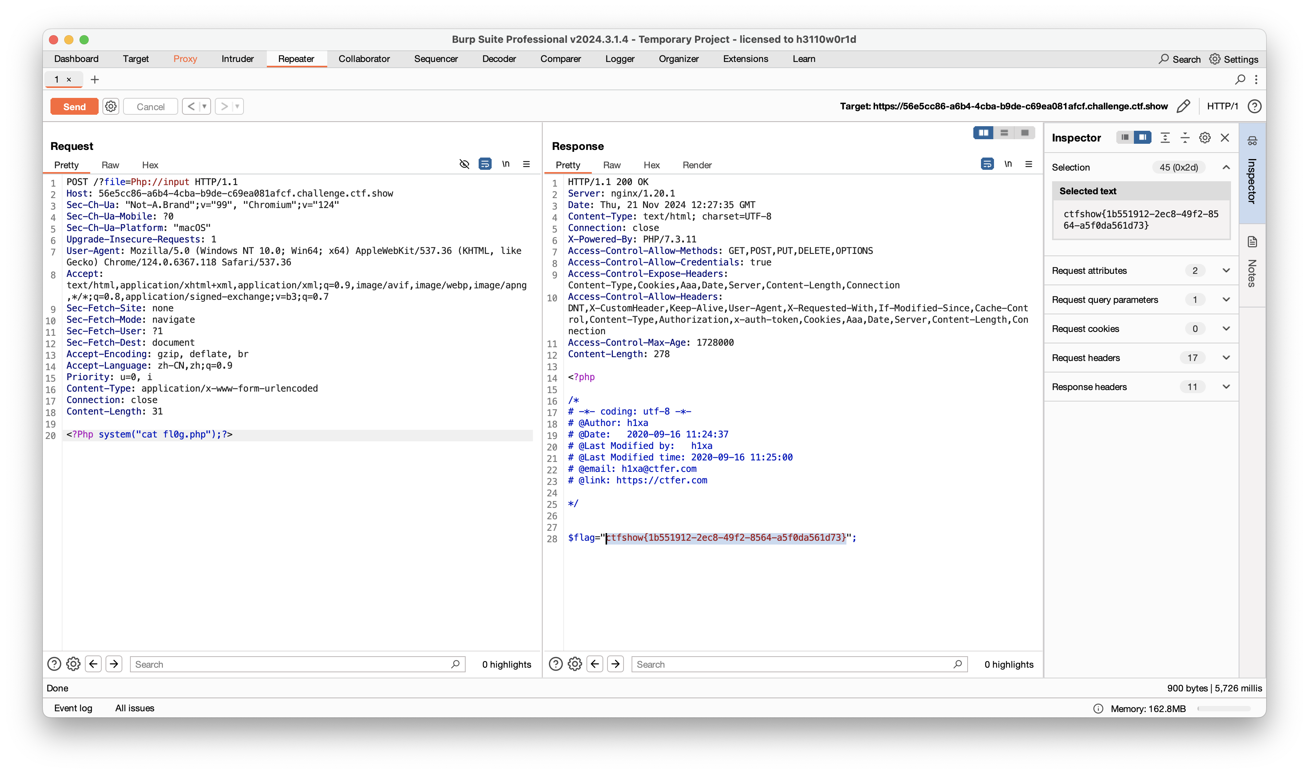Open global Search in top bar

pyautogui.click(x=1179, y=59)
